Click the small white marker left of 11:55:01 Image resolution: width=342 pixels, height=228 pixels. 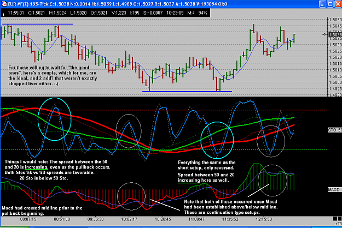(3, 15)
